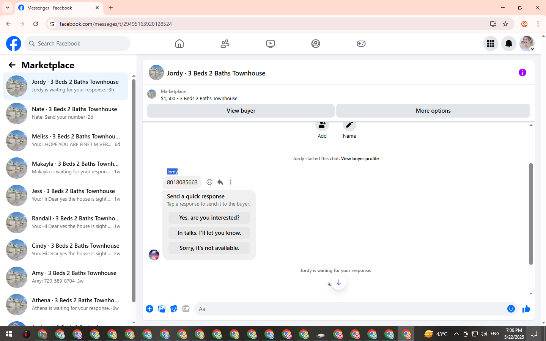This screenshot has width=546, height=341.
Task: Open Chrome three-dot menu
Action: (x=538, y=24)
